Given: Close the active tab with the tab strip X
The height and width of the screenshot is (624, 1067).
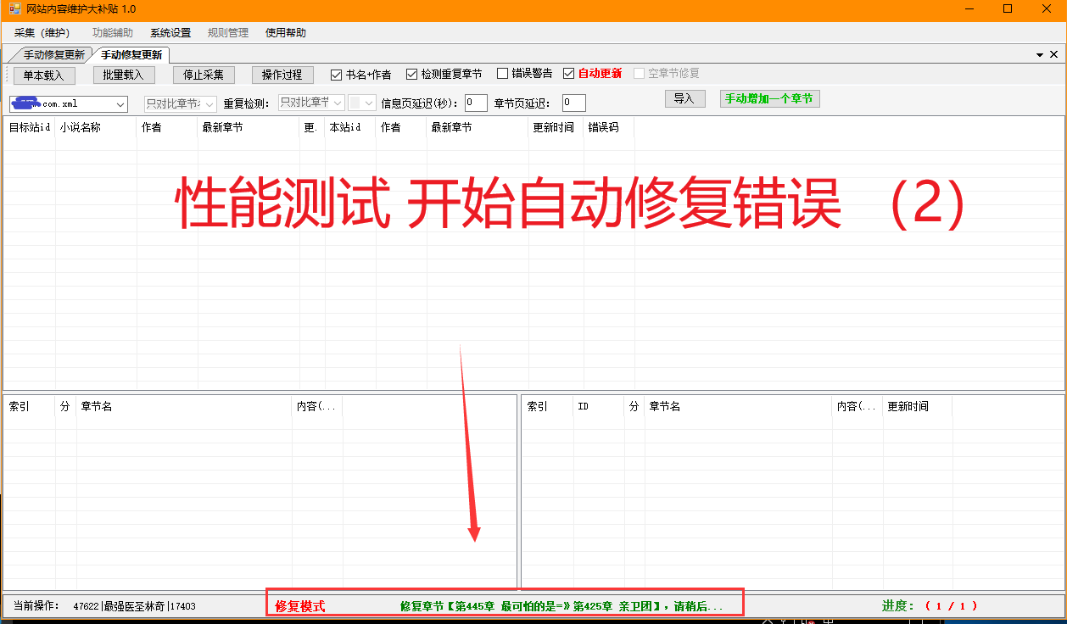Looking at the screenshot, I should click(1055, 55).
